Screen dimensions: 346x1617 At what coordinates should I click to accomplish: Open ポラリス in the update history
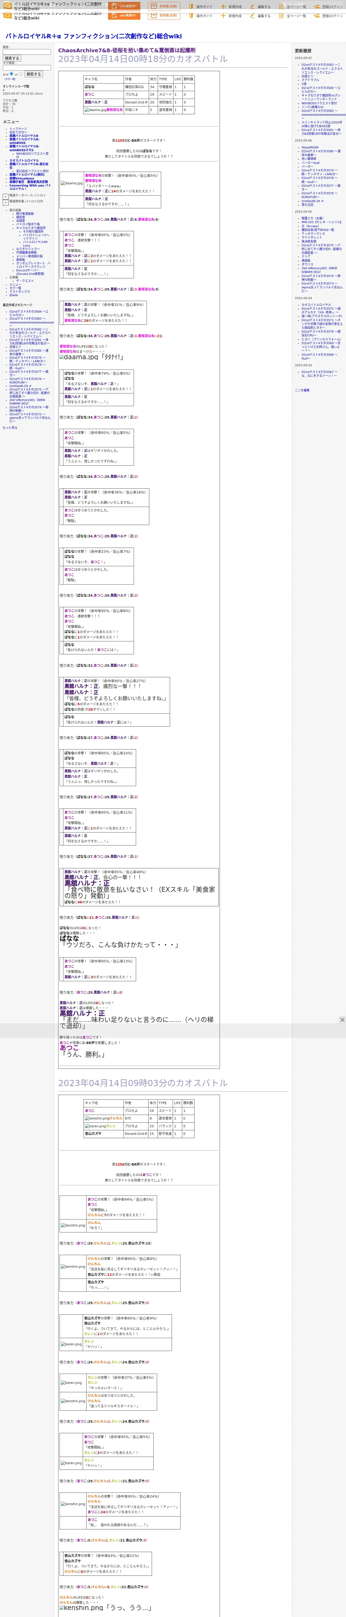point(307,264)
